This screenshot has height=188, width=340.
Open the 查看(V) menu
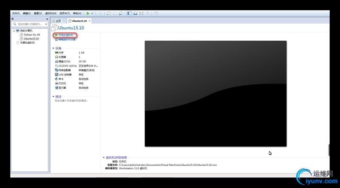tap(38, 14)
